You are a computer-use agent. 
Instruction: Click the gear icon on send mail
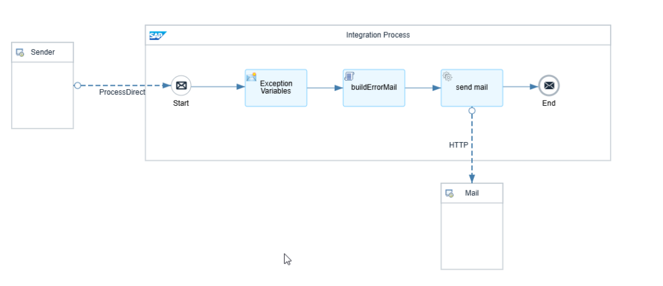(x=447, y=76)
